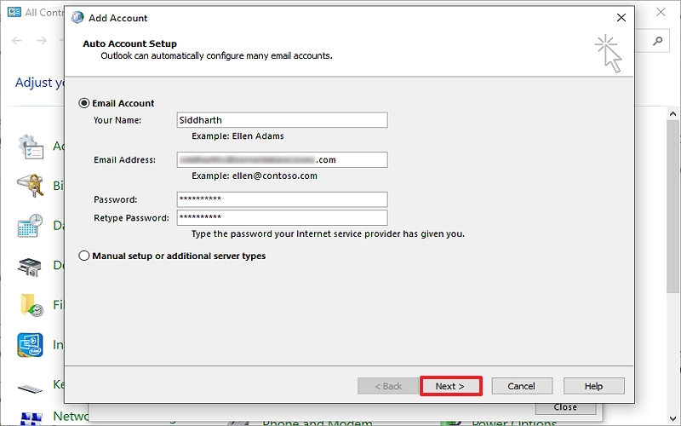Click into the Email Address field

[282, 160]
